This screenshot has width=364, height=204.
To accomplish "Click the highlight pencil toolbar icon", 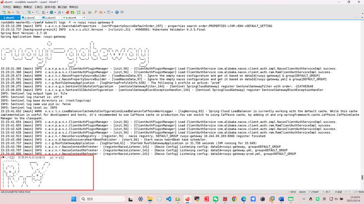I will [95, 12].
